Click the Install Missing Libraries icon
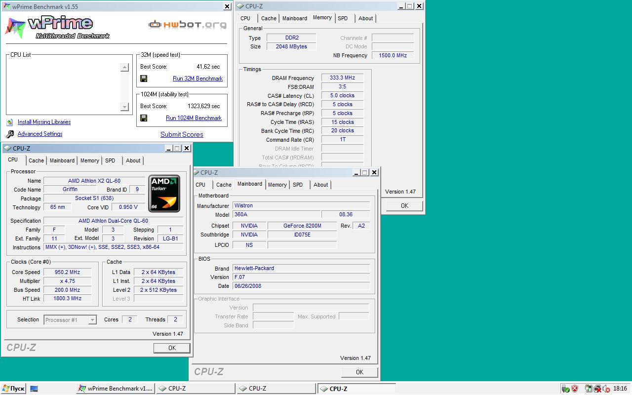The height and width of the screenshot is (395, 632). click(10, 122)
